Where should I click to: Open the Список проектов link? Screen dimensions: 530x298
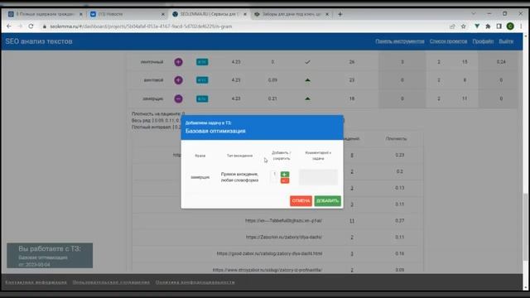448,41
